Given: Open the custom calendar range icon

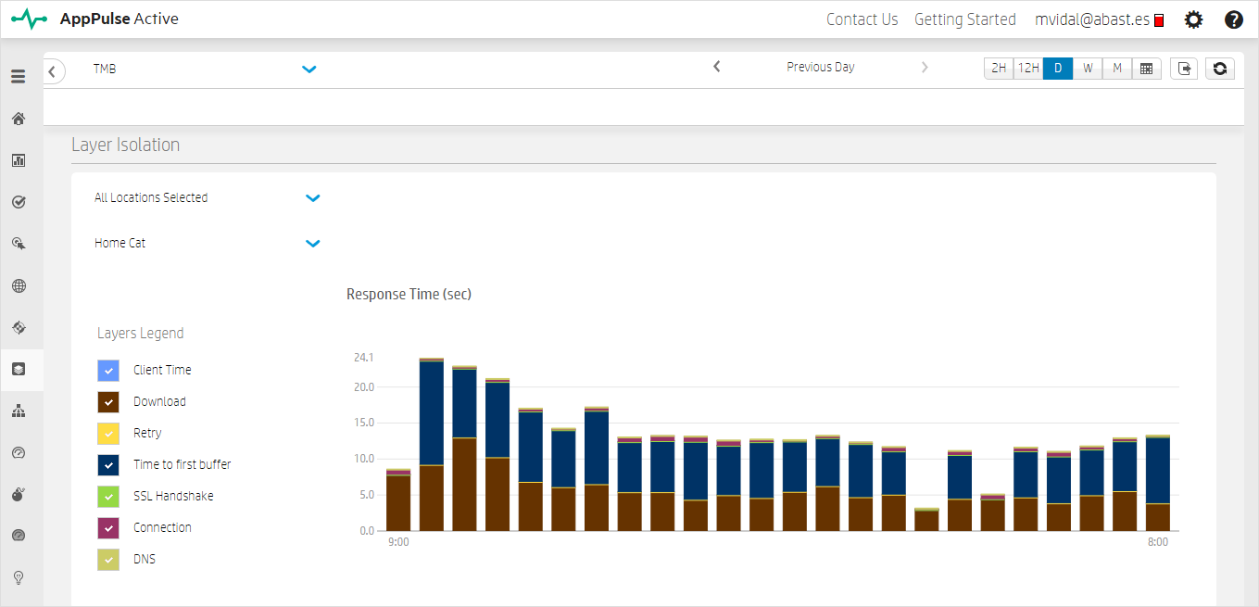Looking at the screenshot, I should (1146, 69).
